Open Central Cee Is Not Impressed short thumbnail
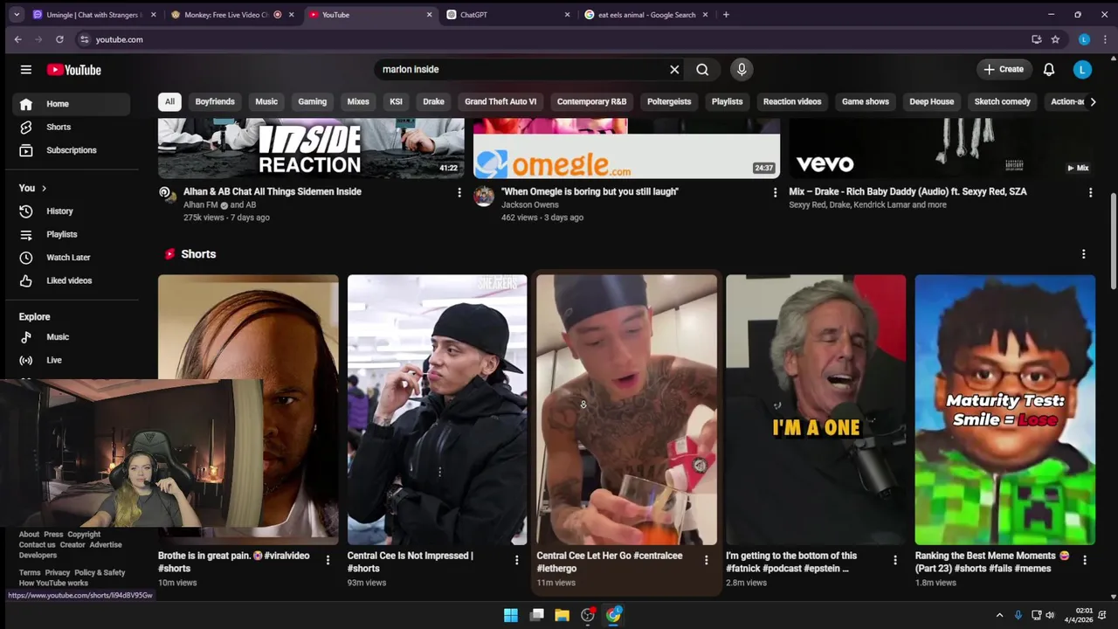 click(x=437, y=410)
